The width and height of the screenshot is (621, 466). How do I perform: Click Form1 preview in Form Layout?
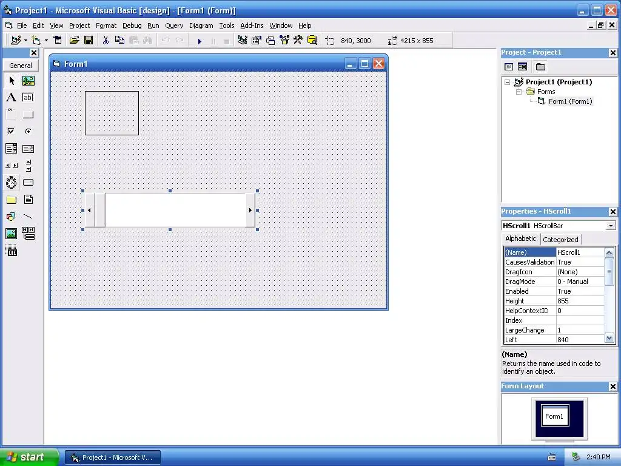click(x=555, y=415)
